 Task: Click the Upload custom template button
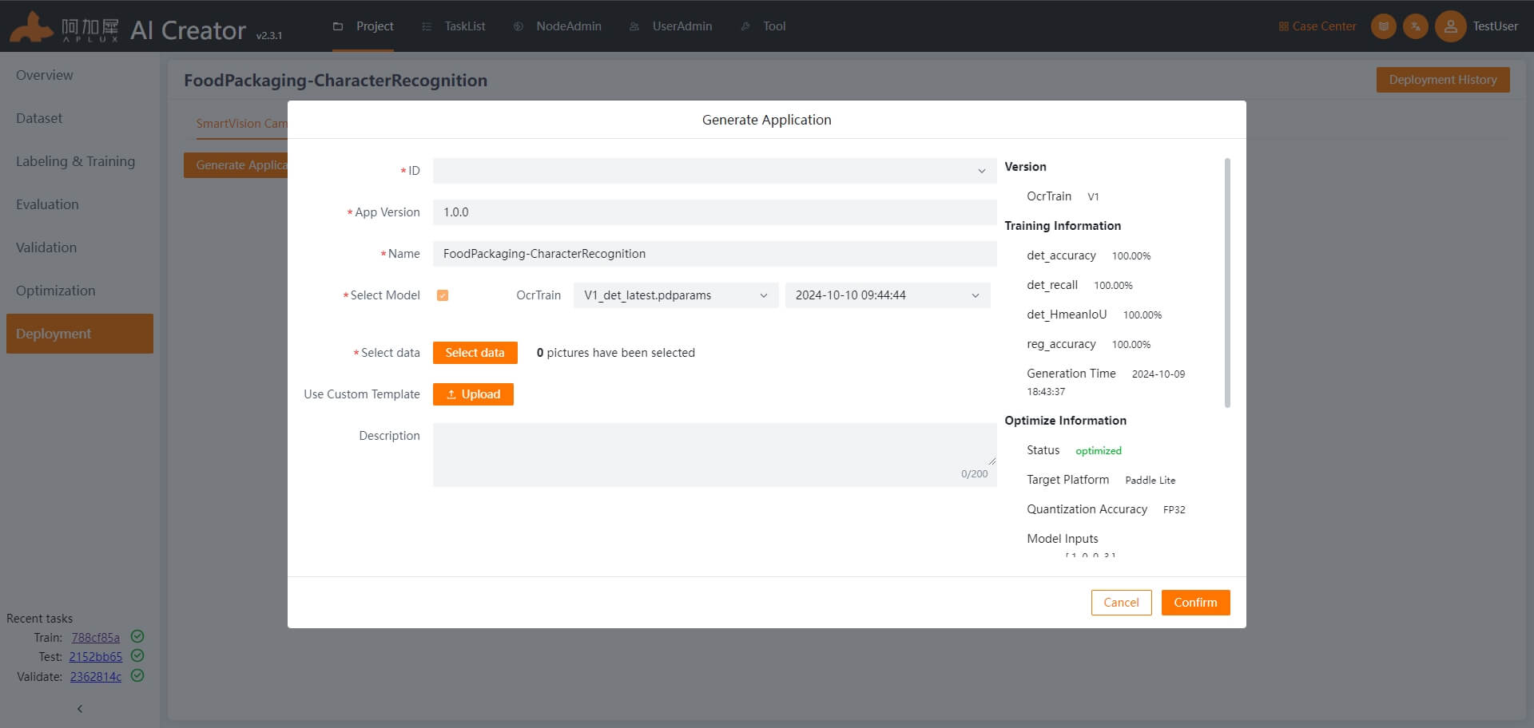[473, 394]
